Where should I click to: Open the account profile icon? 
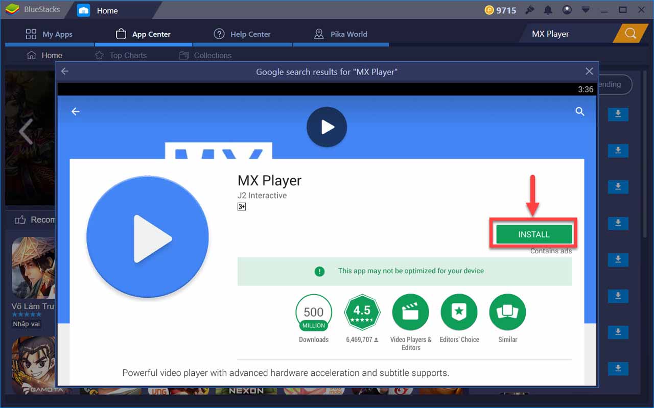point(567,10)
